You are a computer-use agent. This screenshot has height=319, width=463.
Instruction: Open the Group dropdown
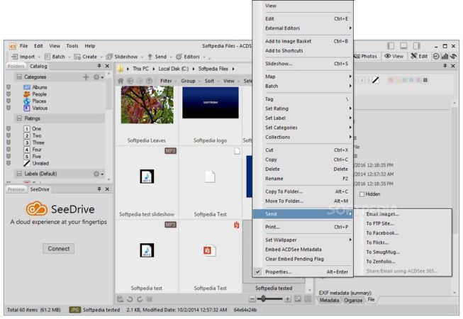189,81
